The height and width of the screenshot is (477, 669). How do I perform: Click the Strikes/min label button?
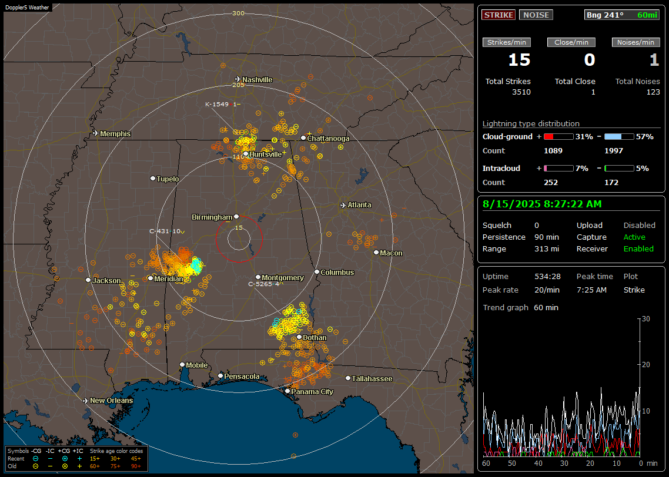pos(506,42)
